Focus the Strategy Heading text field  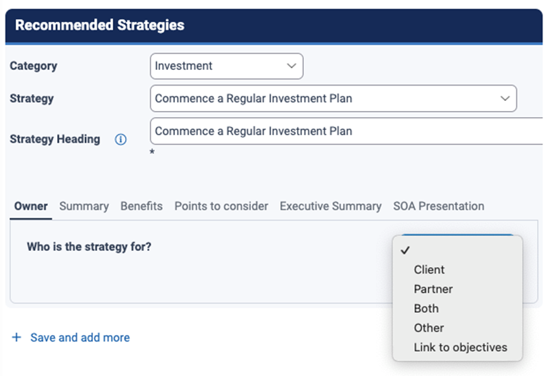click(x=346, y=131)
